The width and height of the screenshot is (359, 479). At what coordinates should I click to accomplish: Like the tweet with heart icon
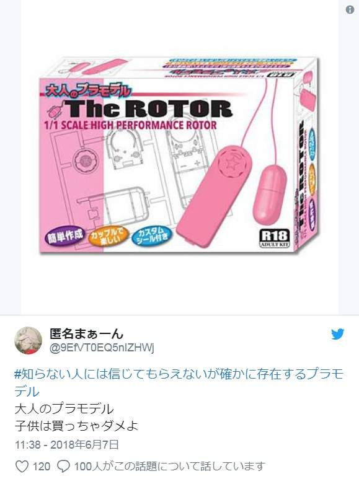[22, 466]
